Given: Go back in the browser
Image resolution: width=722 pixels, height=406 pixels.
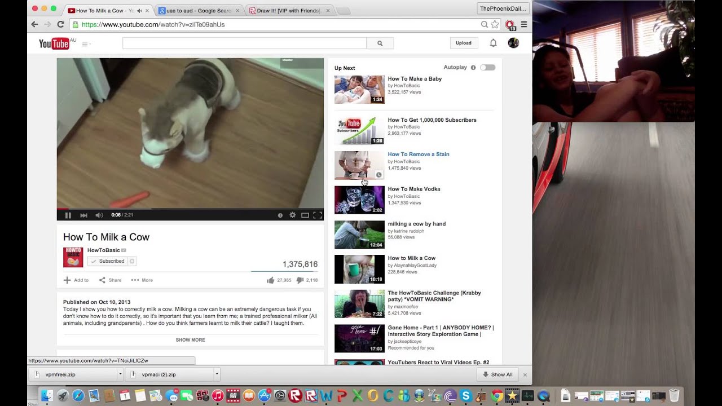Looking at the screenshot, I should (34, 24).
